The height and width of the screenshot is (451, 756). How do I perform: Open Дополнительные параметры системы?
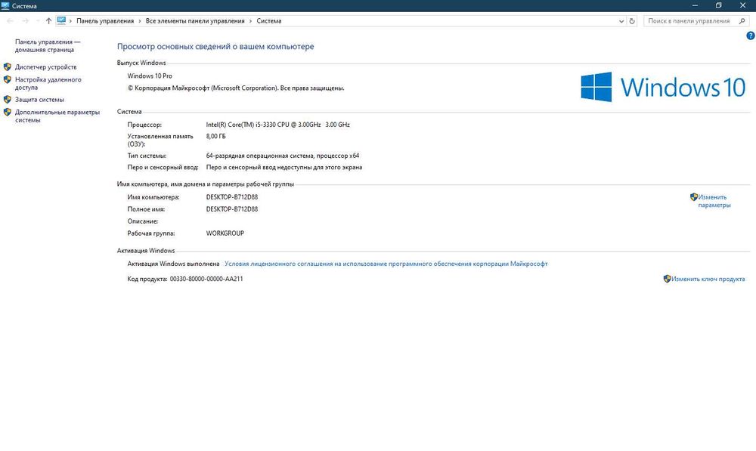click(57, 116)
